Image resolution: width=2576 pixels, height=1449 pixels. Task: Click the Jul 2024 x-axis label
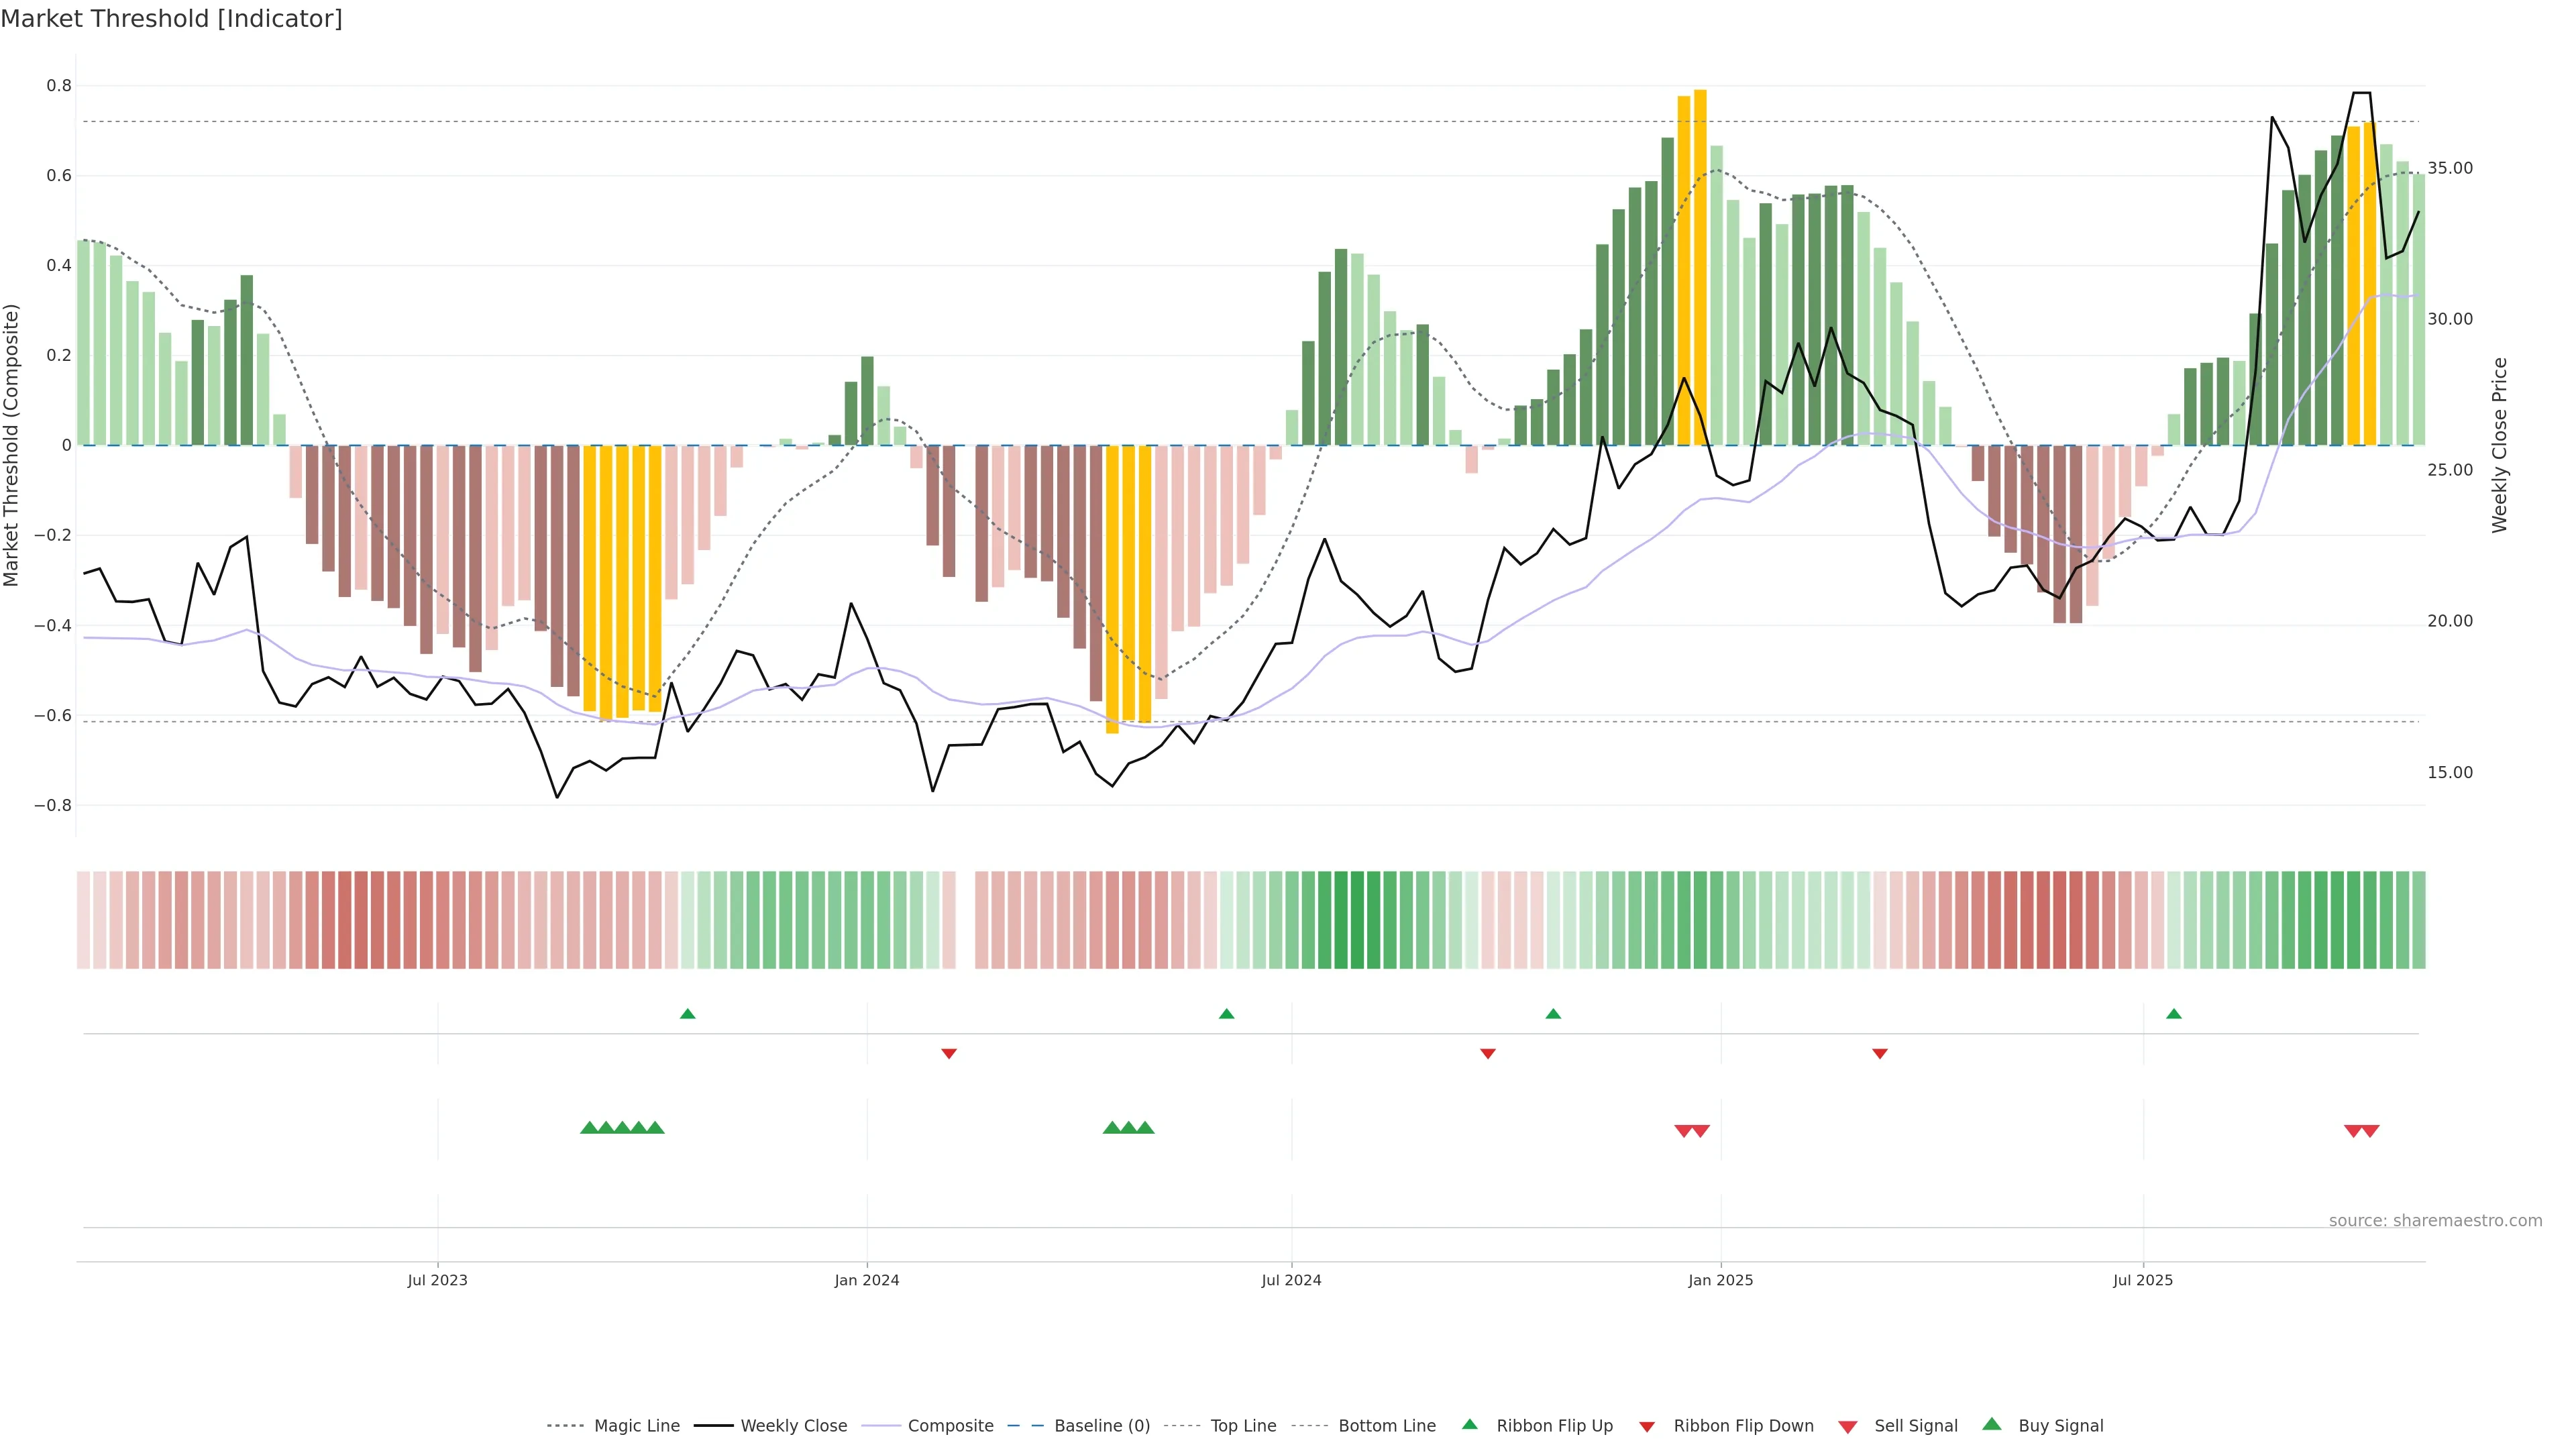(1291, 1280)
